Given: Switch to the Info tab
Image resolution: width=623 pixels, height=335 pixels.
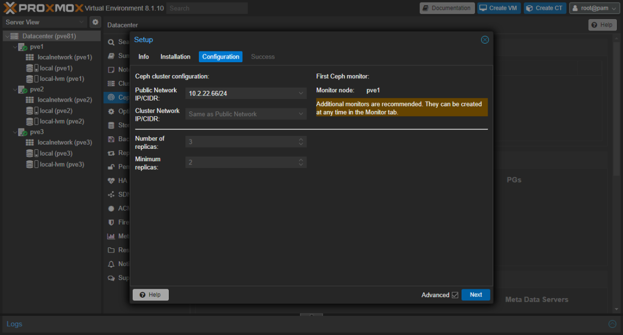Looking at the screenshot, I should 144,57.
